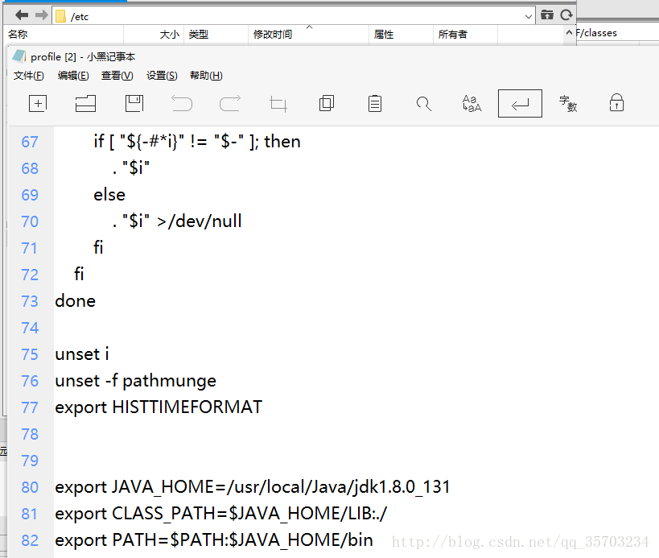Open a file using the folder toolbar icon
The height and width of the screenshot is (558, 659).
86,103
